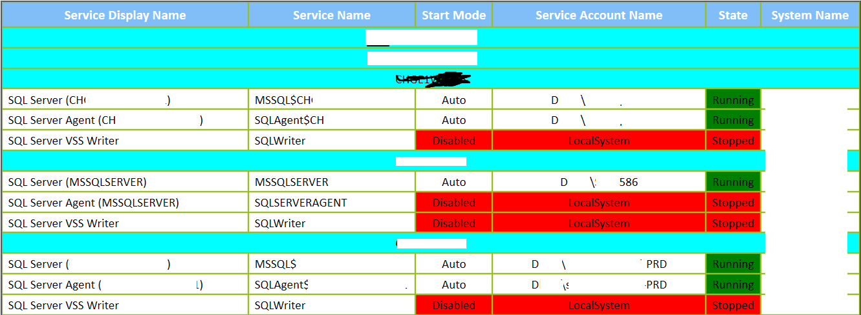Screen dimensions: 861x315
Task: Select "Running" in the MSSQL$CH row
Action: (733, 100)
